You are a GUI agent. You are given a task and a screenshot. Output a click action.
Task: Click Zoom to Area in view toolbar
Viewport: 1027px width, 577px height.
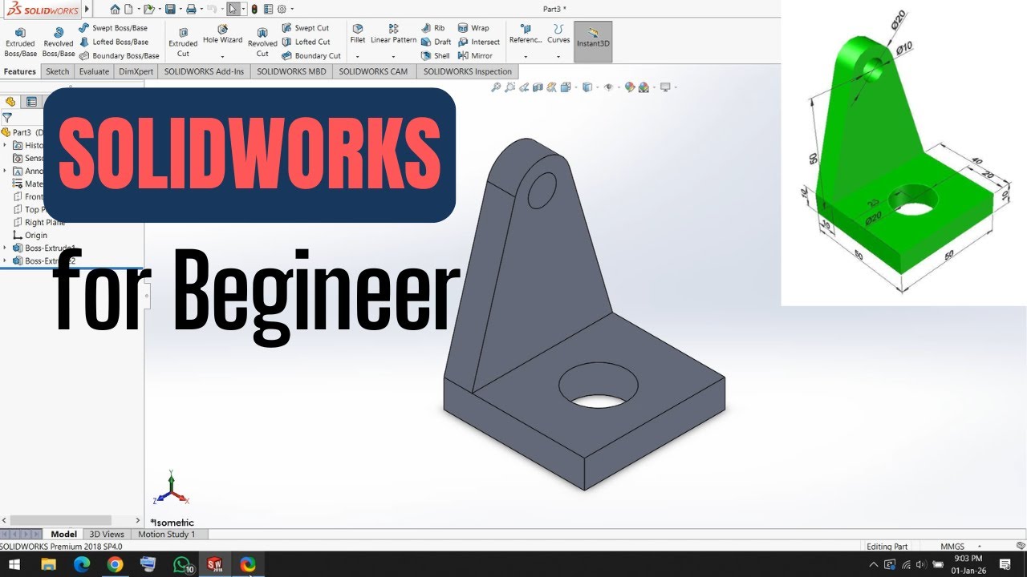[x=510, y=87]
